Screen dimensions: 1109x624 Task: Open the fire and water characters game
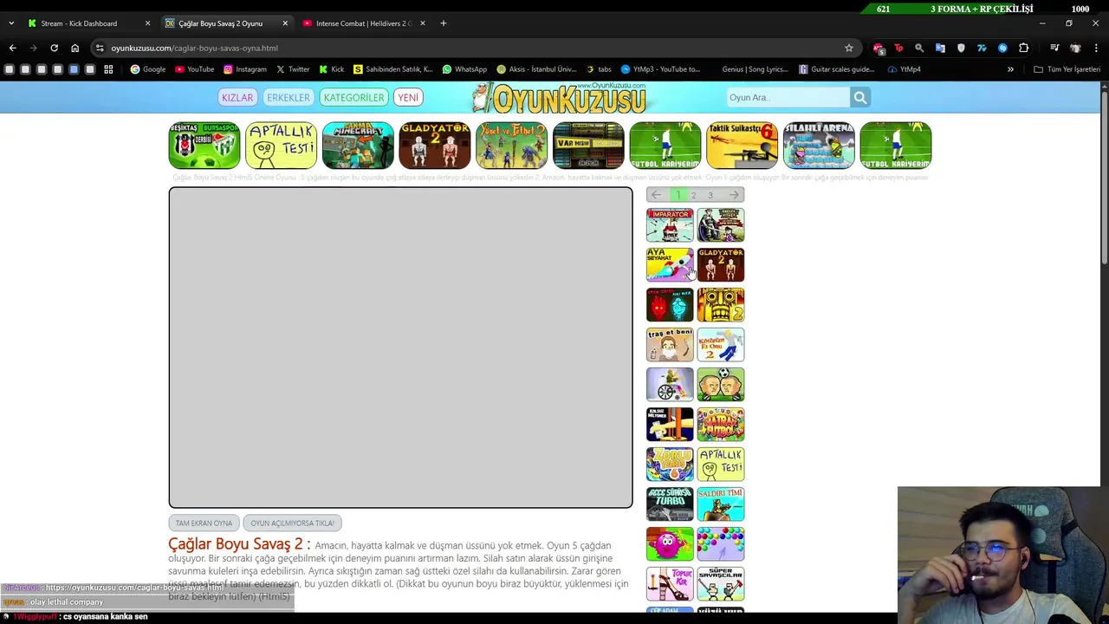[x=670, y=305]
